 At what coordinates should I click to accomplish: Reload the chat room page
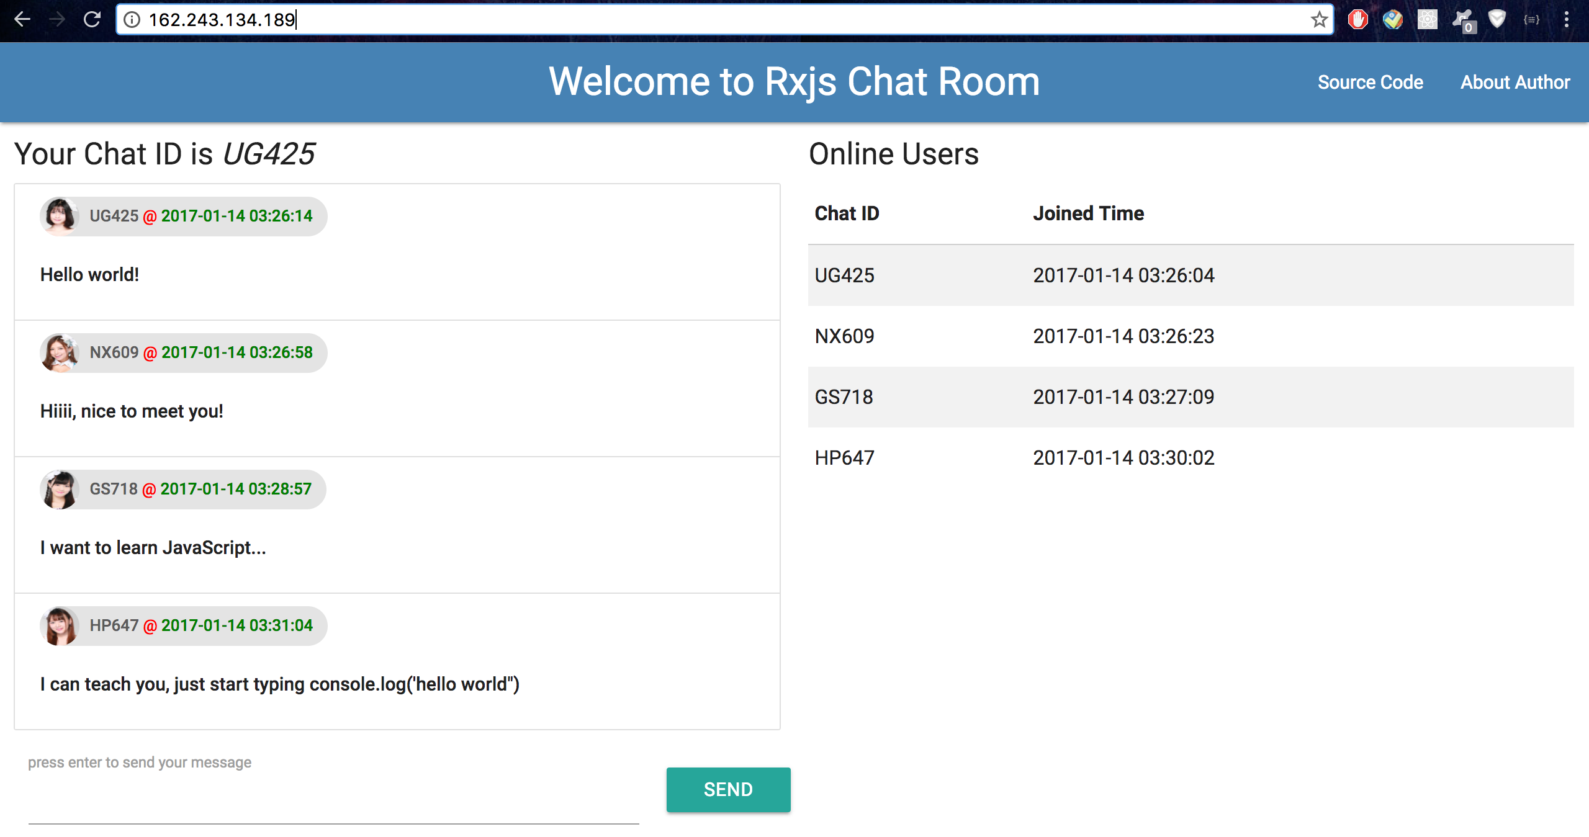[x=92, y=20]
